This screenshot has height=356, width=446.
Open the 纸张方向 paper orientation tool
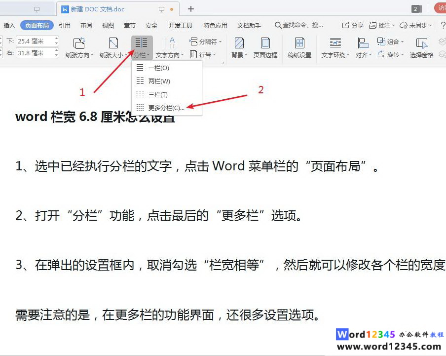[79, 47]
